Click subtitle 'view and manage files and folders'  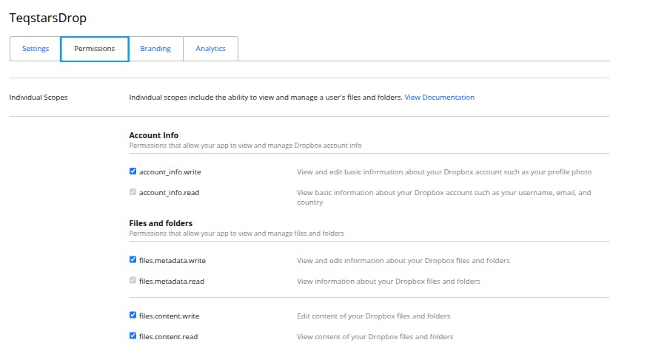coord(237,234)
